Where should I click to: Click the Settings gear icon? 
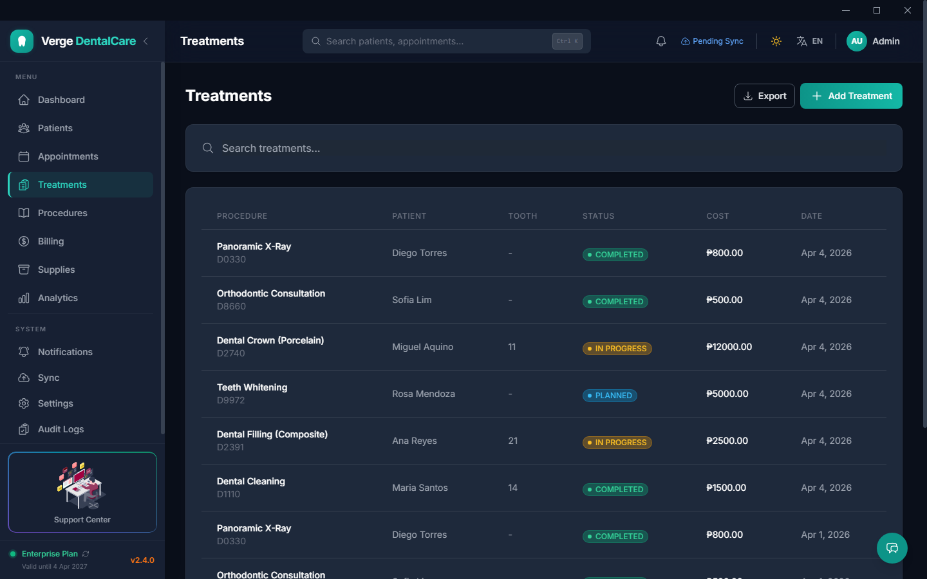click(x=24, y=403)
